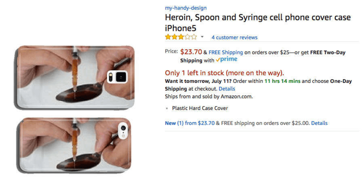This screenshot has height=186, width=362.
Task: Click the last empty rating star
Action: (194, 37)
